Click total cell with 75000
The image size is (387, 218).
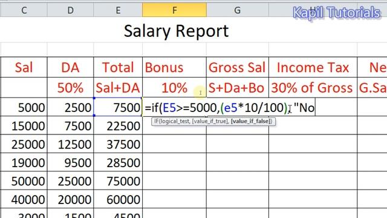coord(118,180)
